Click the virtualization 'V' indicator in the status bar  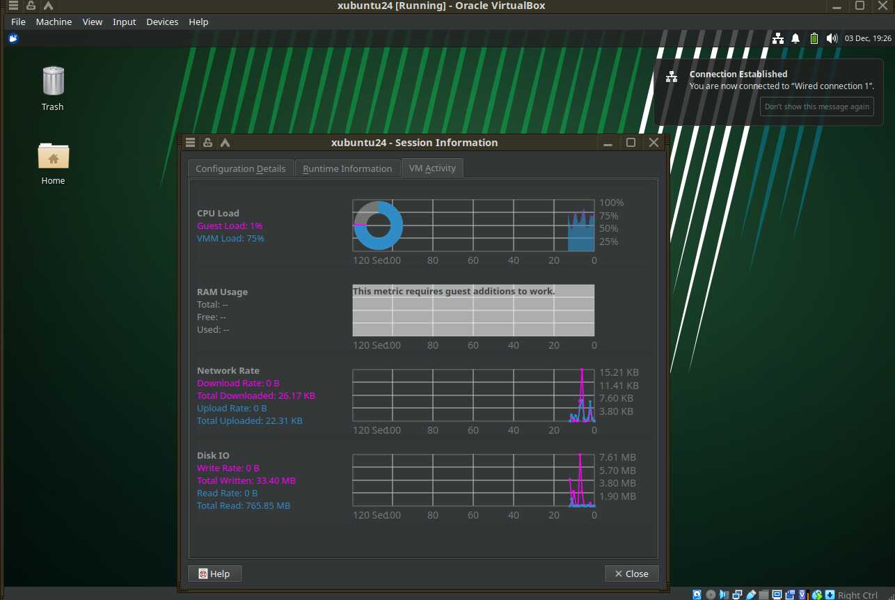pyautogui.click(x=804, y=594)
